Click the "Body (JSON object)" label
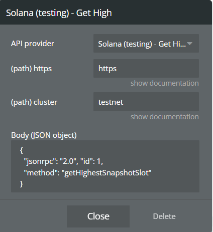 coord(44,135)
